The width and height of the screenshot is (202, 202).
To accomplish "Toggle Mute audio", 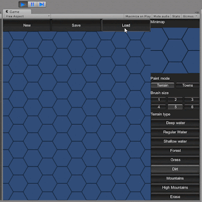I will 161,16.
